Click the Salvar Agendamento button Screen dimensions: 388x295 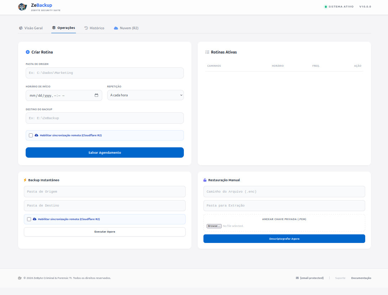point(104,152)
